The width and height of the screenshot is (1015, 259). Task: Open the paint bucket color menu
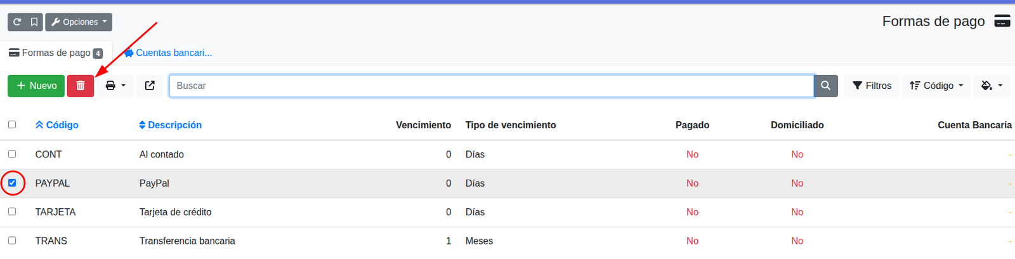coord(992,86)
